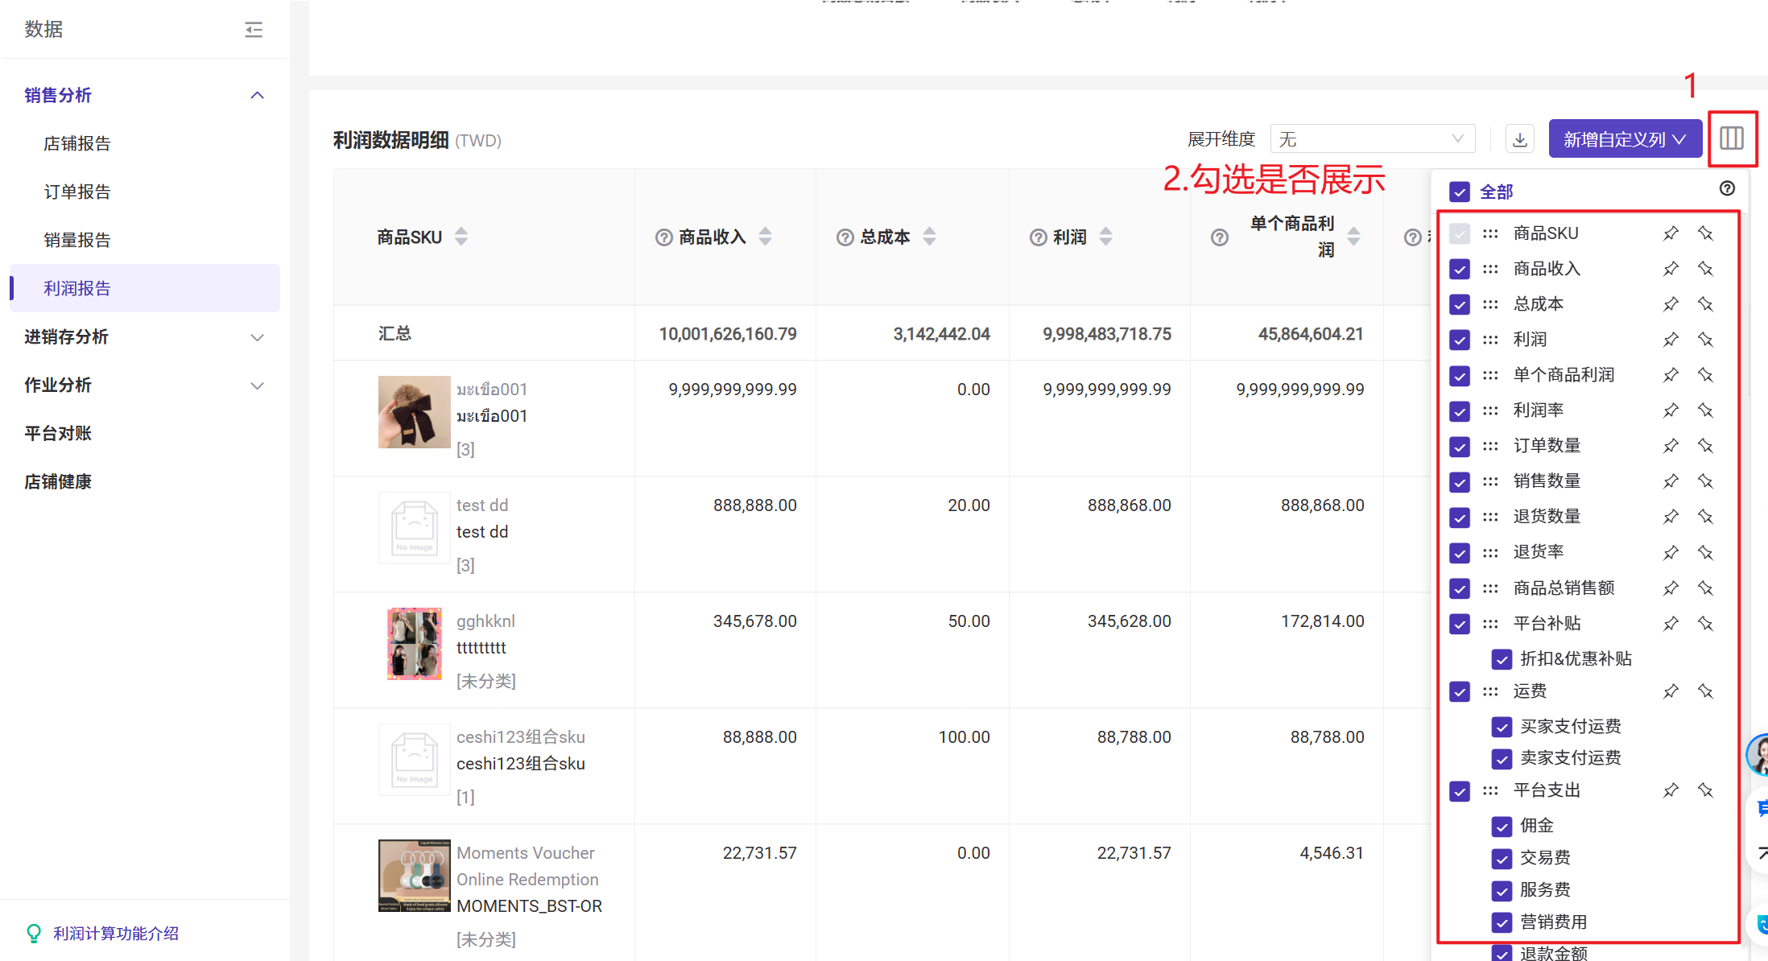Viewport: 1768px width, 961px height.
Task: Click the help icon beside 总成本 header
Action: [845, 237]
